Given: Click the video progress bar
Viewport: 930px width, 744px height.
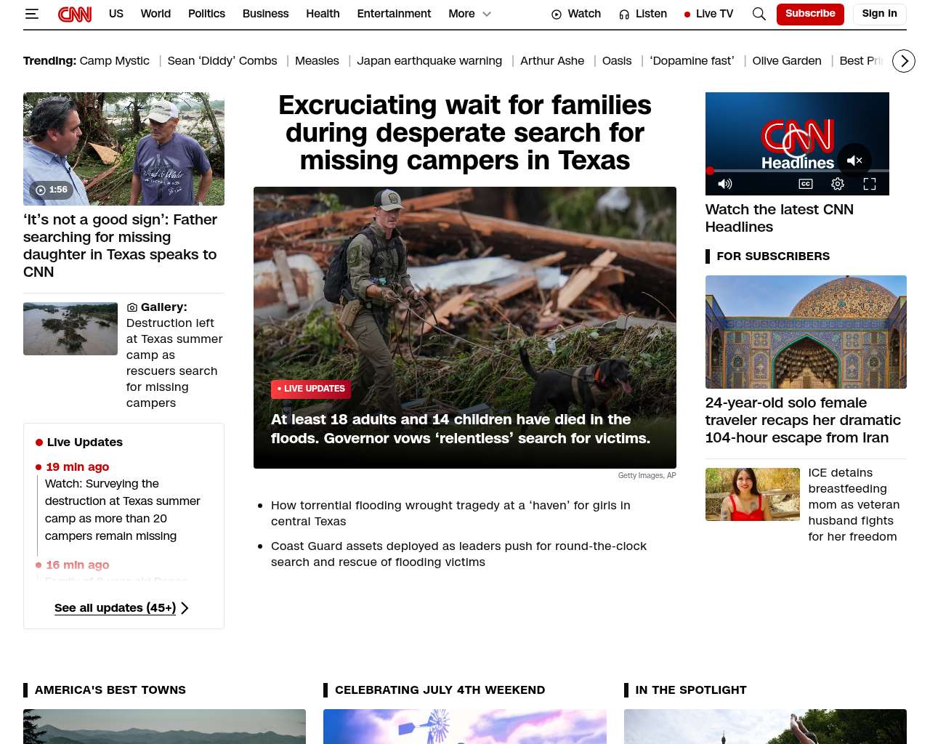Looking at the screenshot, I should 797,171.
